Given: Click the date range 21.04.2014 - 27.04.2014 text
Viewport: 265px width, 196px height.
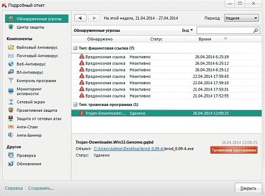Looking at the screenshot, I should click(x=156, y=18).
